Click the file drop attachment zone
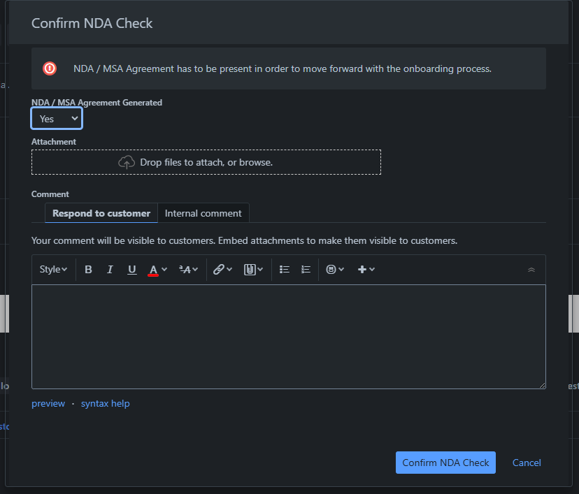579x494 pixels. point(206,162)
